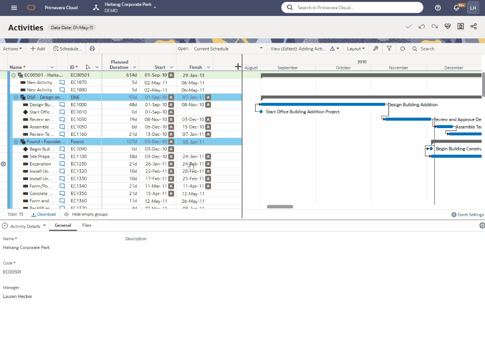Select the Excavation activity row name
485x346 pixels.
pyautogui.click(x=40, y=164)
